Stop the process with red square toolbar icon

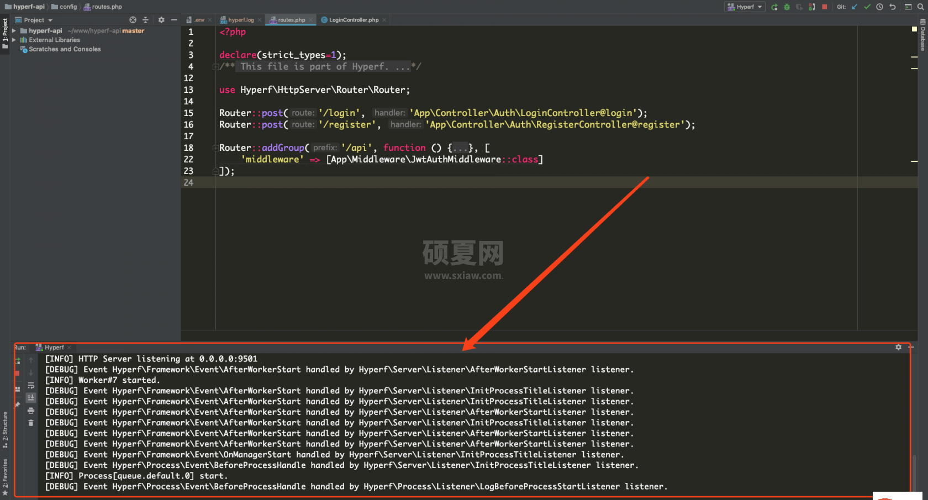click(x=824, y=7)
